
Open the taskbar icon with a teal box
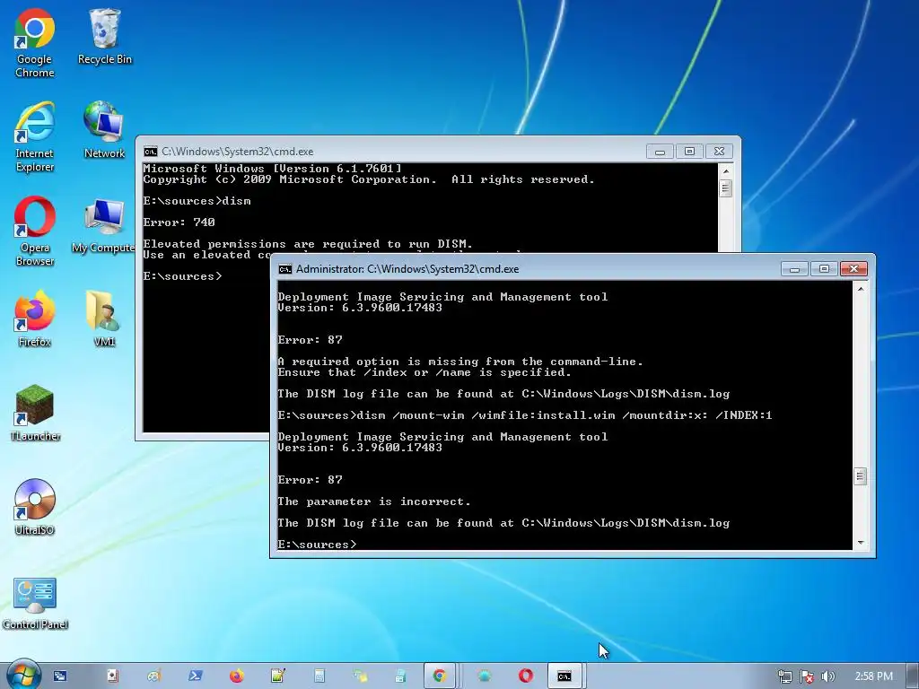point(401,676)
